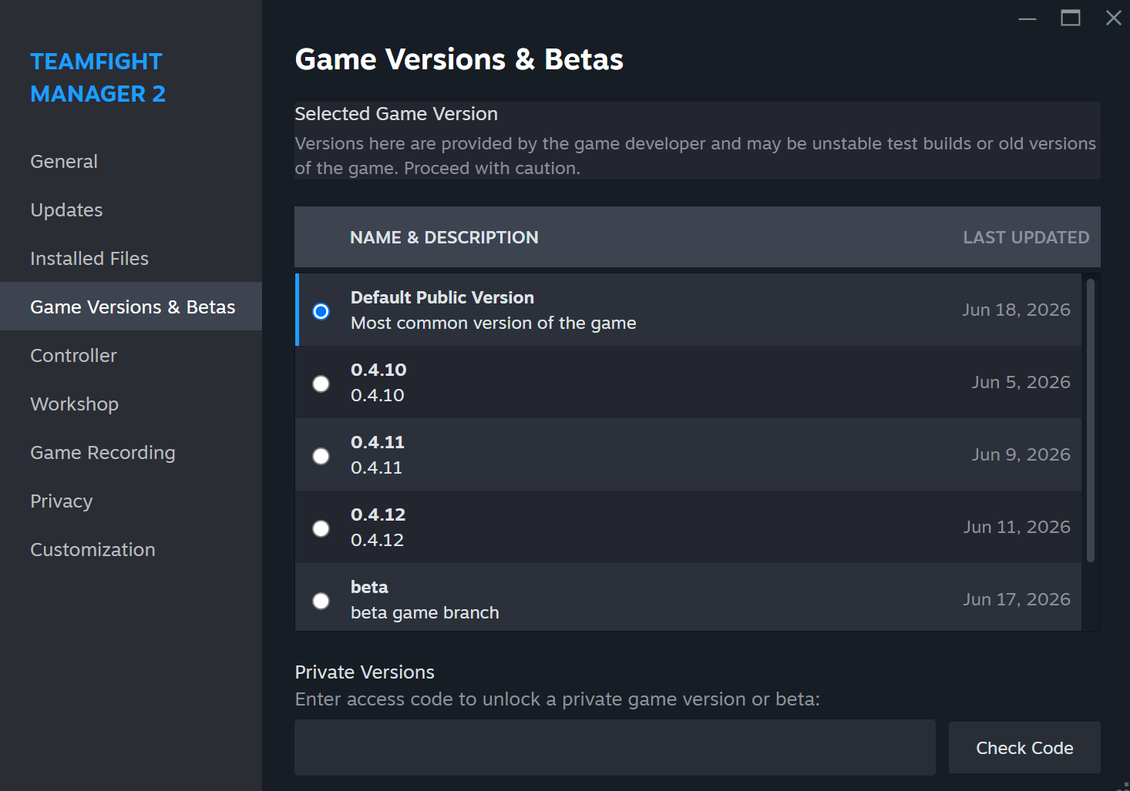Click the versions list scrollbar
The width and height of the screenshot is (1130, 791).
(x=1090, y=420)
